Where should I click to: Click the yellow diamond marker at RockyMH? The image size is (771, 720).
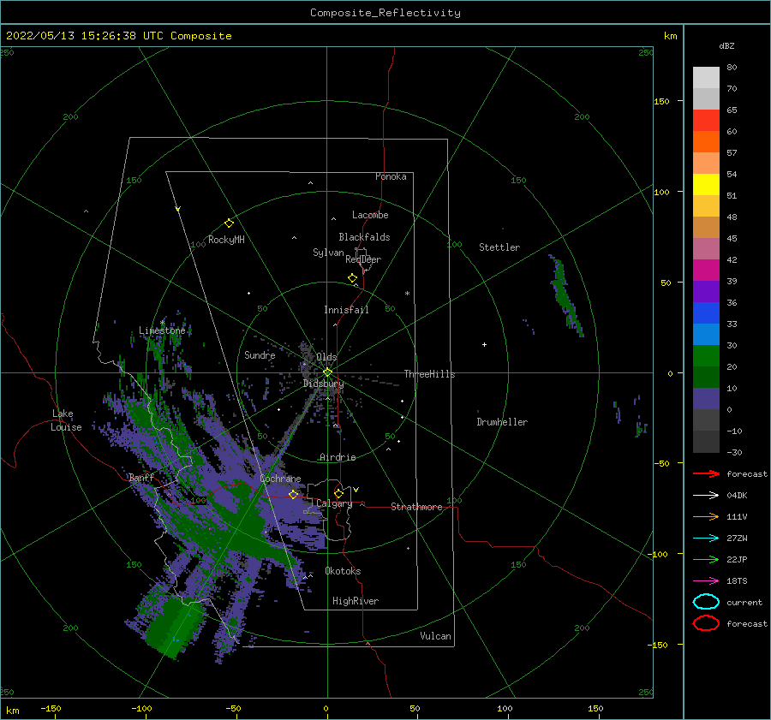click(229, 223)
